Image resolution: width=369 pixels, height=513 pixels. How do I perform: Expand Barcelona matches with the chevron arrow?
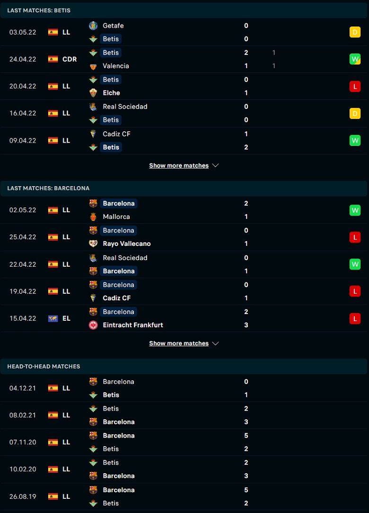pos(215,343)
